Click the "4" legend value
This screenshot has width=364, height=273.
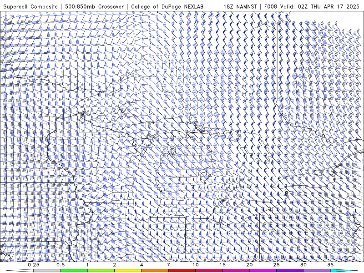tap(142, 265)
